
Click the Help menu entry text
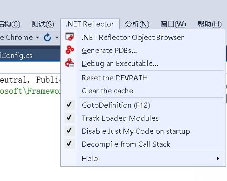coord(90,159)
